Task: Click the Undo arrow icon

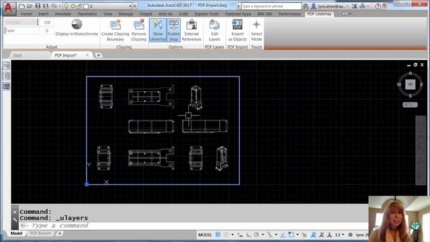Action: click(54, 6)
